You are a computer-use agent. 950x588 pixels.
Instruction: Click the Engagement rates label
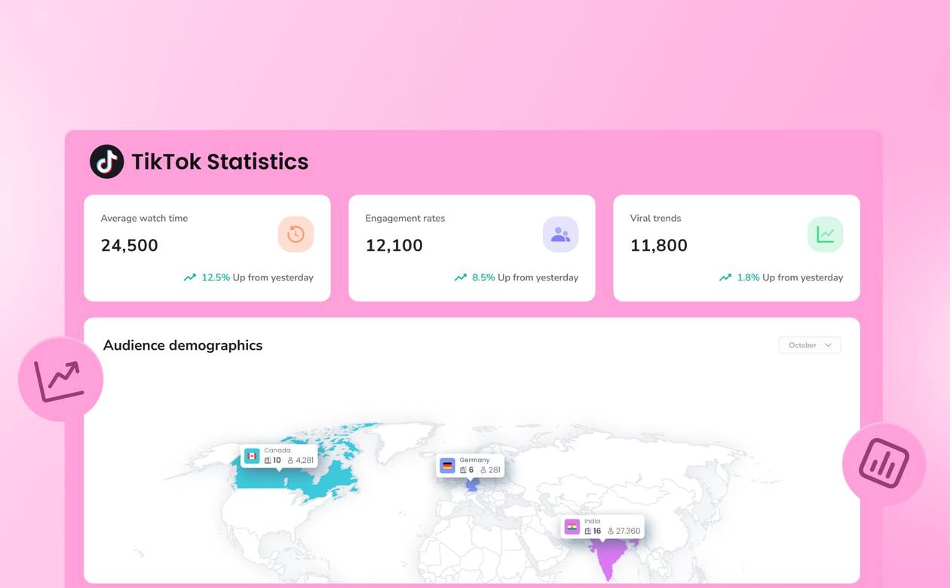pos(405,219)
